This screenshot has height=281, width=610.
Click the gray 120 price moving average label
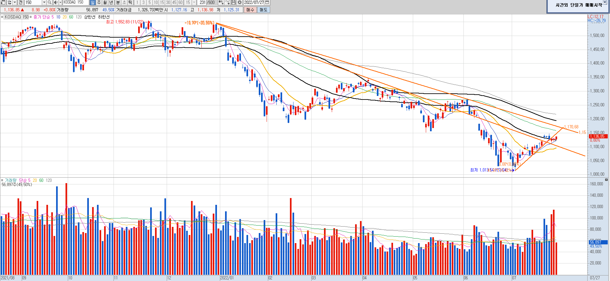click(x=78, y=17)
